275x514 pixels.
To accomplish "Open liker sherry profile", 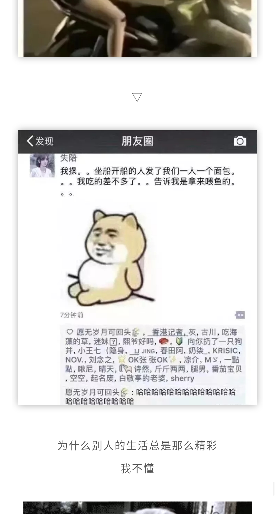I will click(x=182, y=378).
